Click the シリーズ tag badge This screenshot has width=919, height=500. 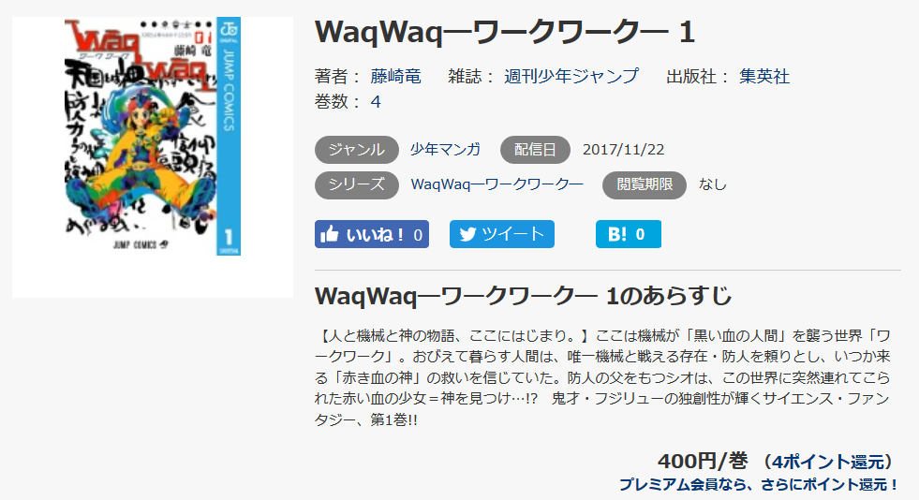pos(356,185)
